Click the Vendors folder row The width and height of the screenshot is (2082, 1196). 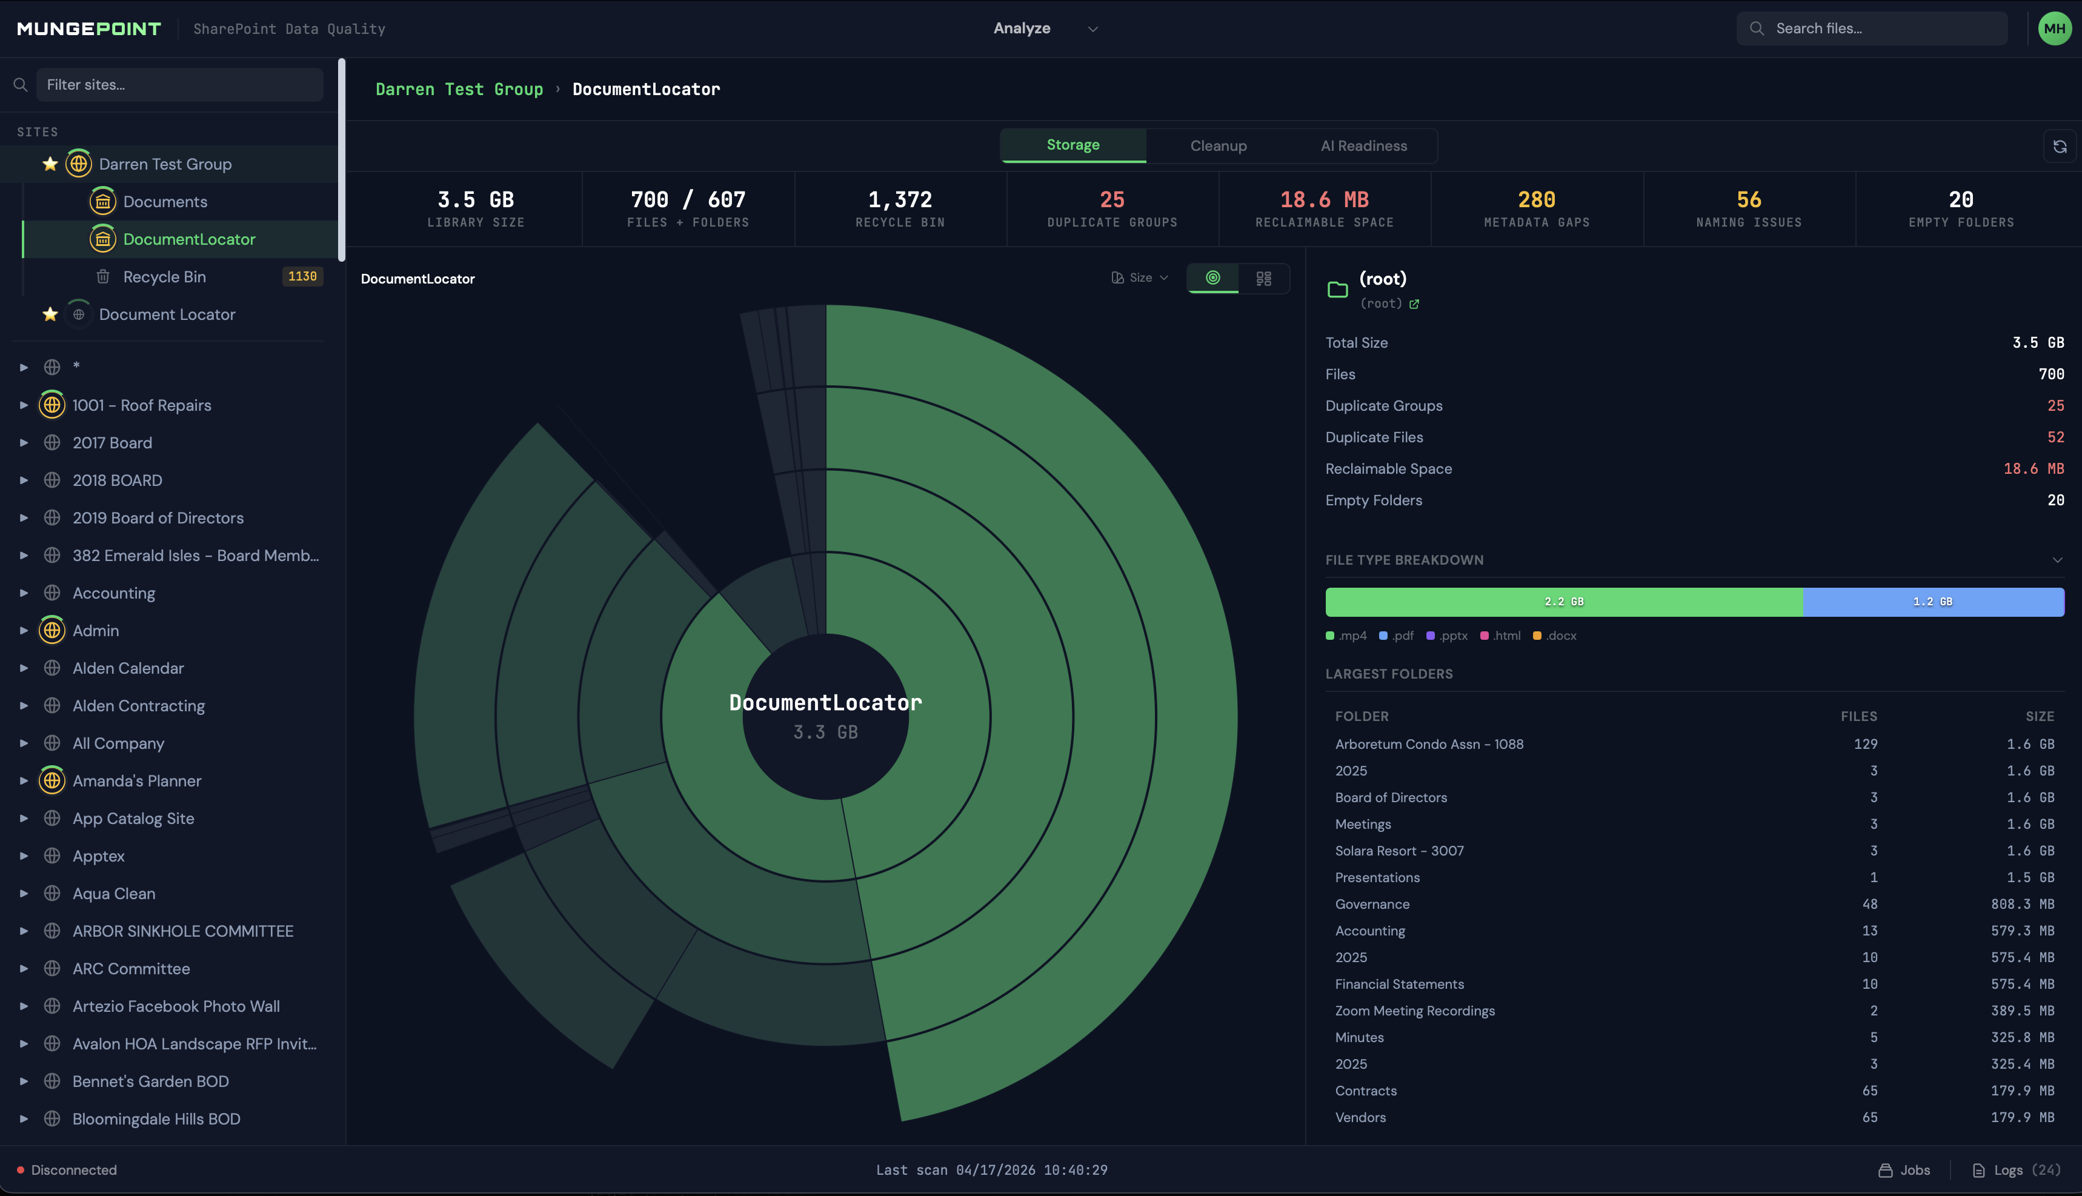pyautogui.click(x=1694, y=1117)
